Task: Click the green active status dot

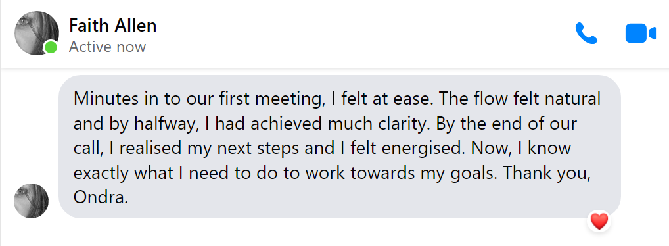Action: 51,47
